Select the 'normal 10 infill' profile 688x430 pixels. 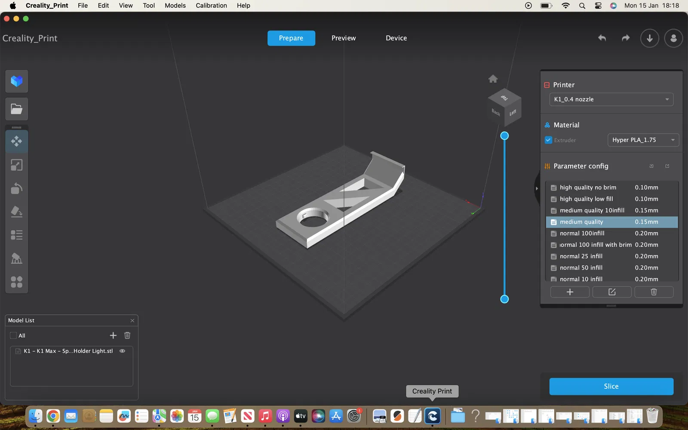(x=612, y=278)
